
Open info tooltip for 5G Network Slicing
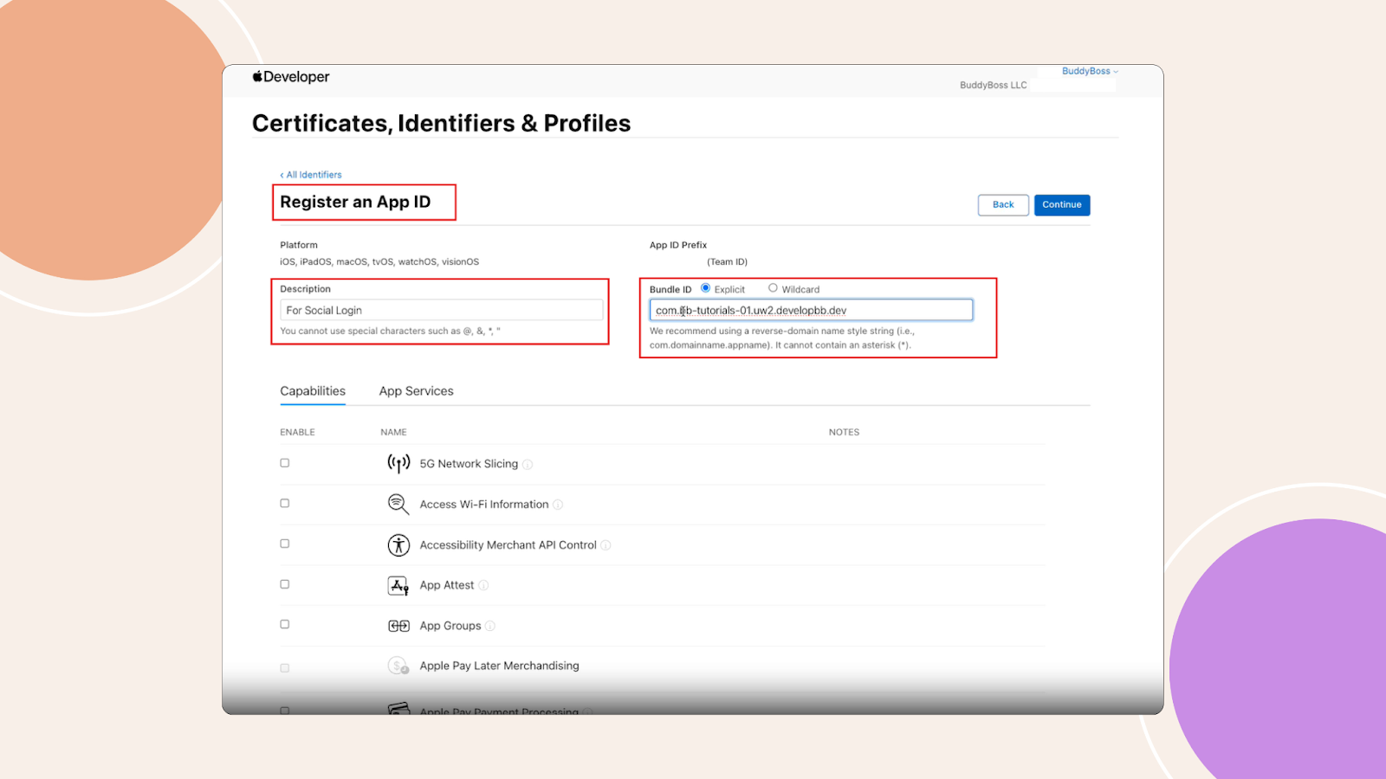pos(528,465)
